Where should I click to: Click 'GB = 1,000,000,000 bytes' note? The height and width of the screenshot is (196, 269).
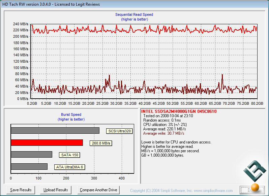[x=162, y=155]
